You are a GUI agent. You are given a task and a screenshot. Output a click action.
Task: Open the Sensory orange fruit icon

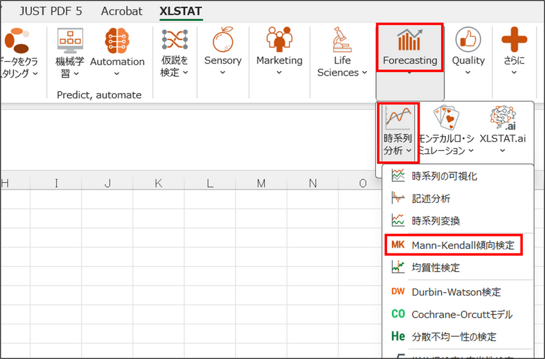pyautogui.click(x=223, y=40)
